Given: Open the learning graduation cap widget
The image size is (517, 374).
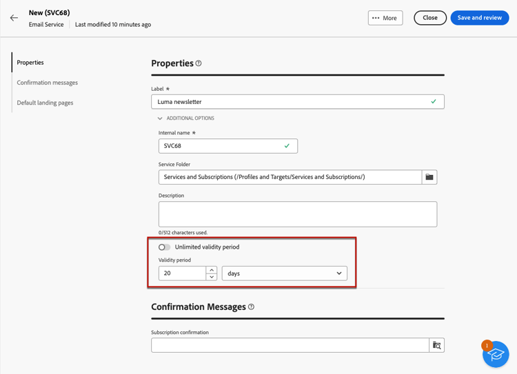Looking at the screenshot, I should [495, 354].
